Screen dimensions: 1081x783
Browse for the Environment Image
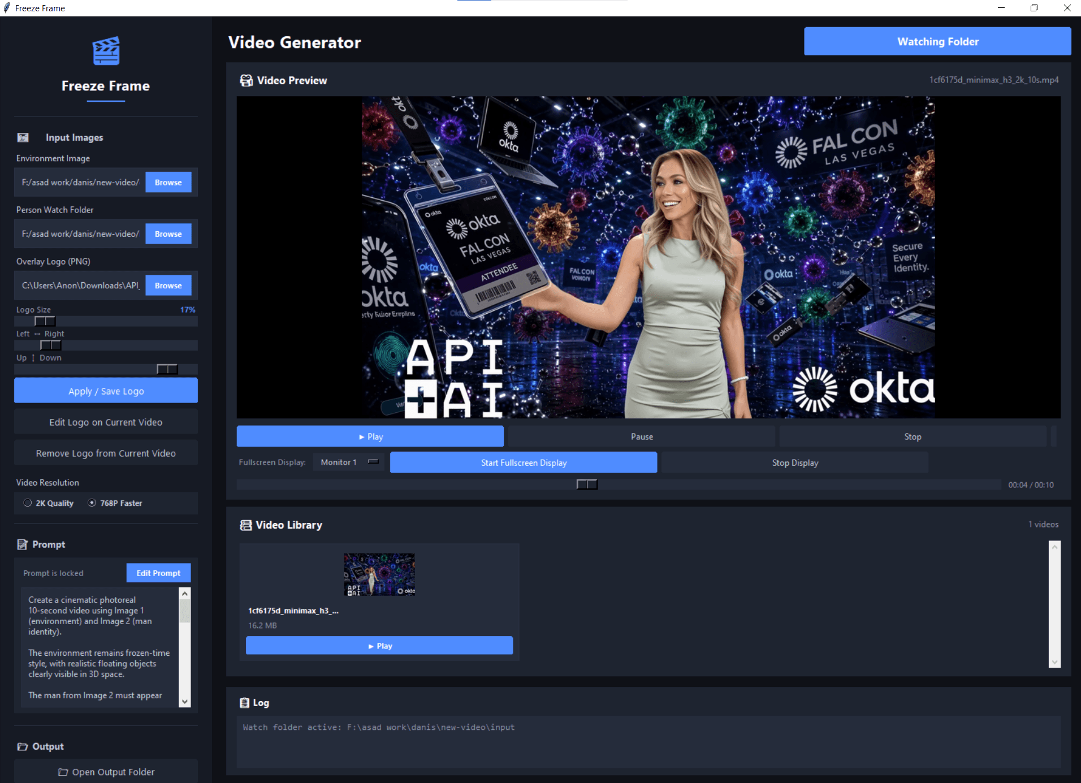pos(168,183)
